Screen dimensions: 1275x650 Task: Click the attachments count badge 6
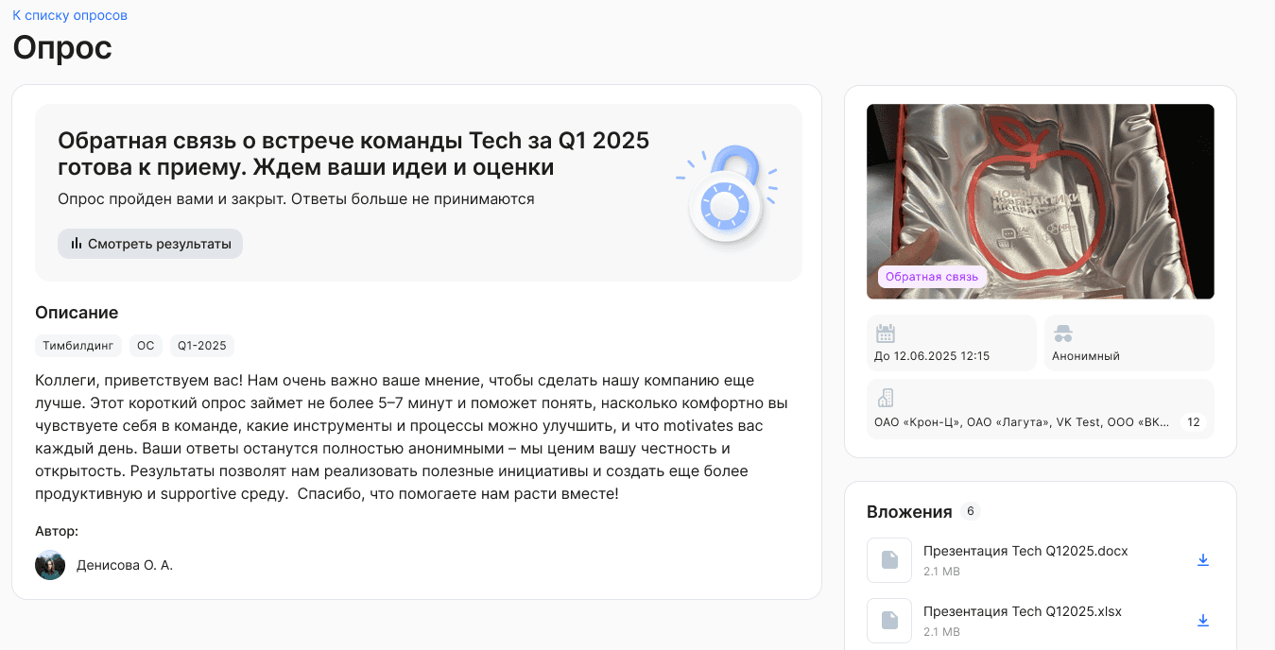tap(970, 510)
